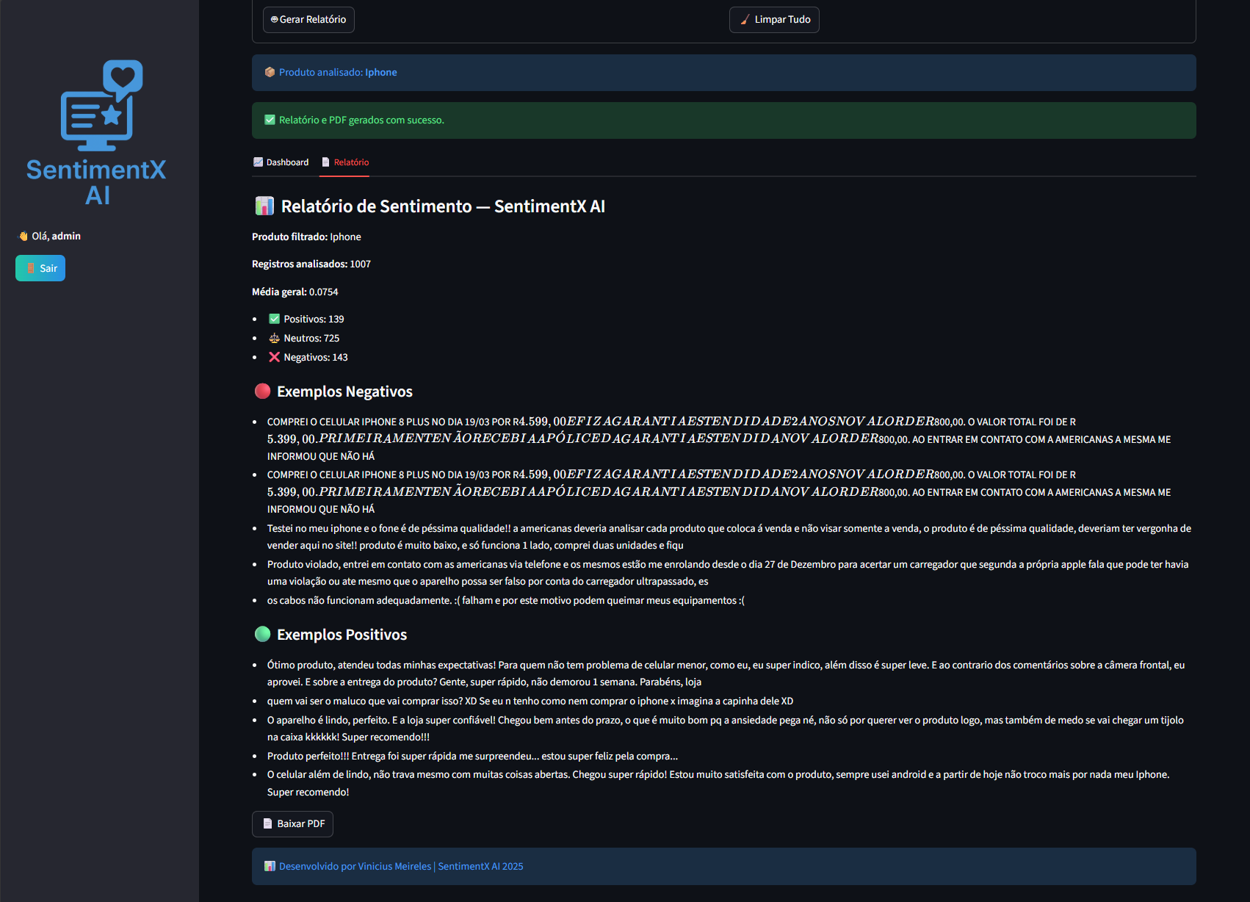Click the waving hand icon by Olá, admin

tap(24, 236)
